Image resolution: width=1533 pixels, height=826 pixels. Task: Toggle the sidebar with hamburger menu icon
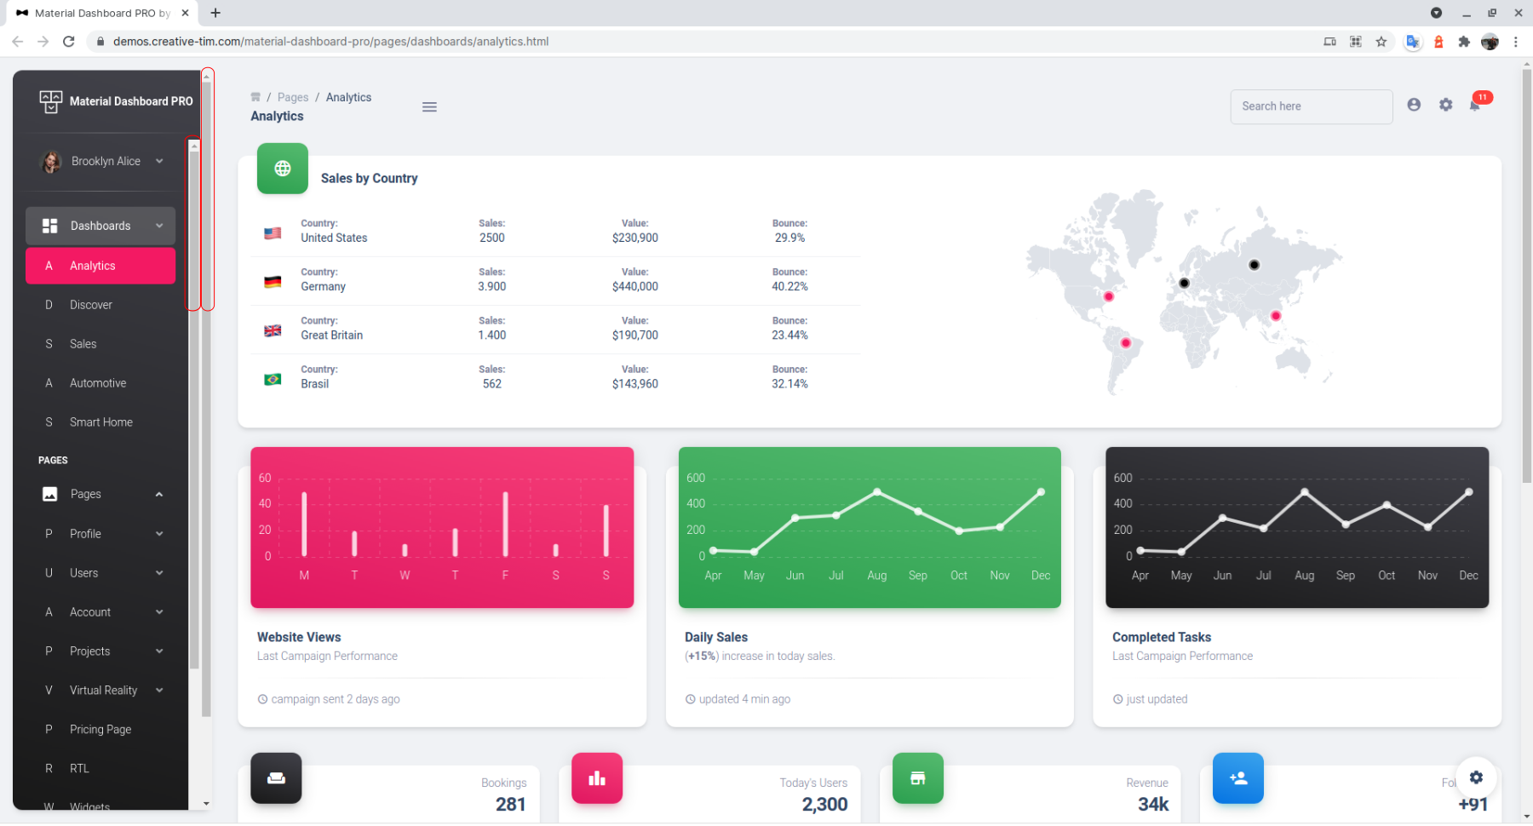[429, 107]
